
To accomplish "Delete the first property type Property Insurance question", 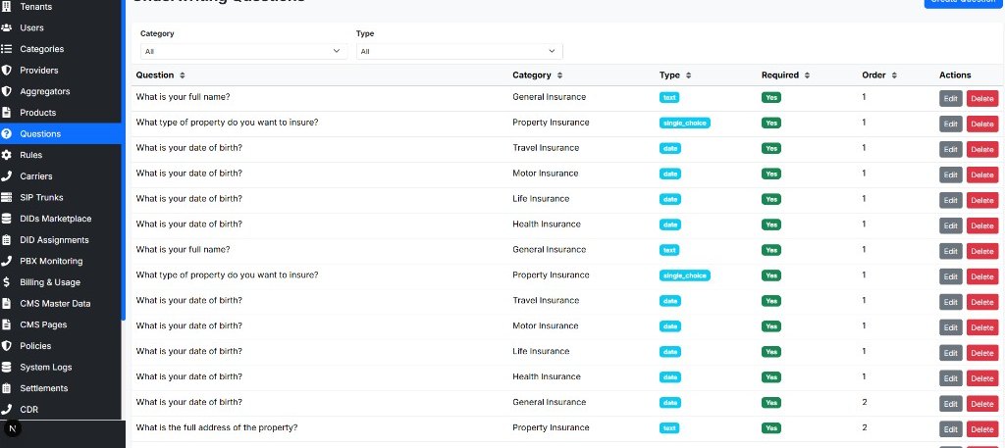I will 981,124.
